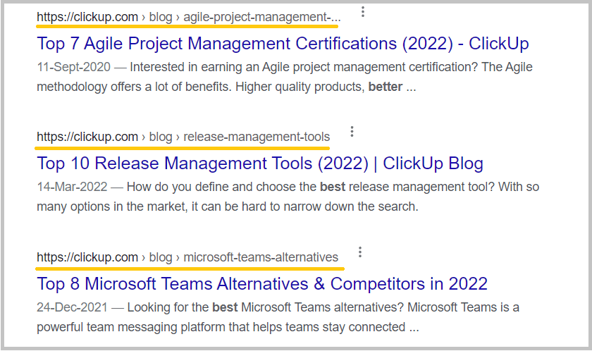The image size is (592, 351).
Task: Open the options menu beside the agile-project-management URL
Action: click(362, 12)
